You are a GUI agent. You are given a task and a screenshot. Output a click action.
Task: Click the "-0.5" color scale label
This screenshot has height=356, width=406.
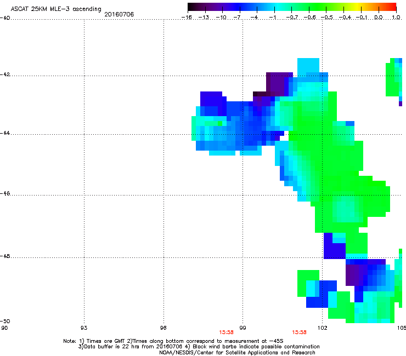pyautogui.click(x=327, y=18)
